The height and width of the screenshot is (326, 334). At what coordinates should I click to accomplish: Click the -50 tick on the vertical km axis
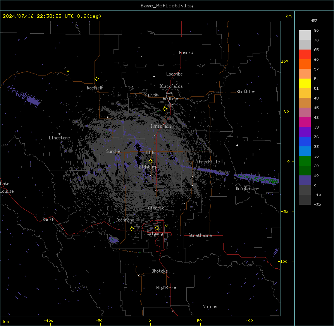[x=284, y=211]
